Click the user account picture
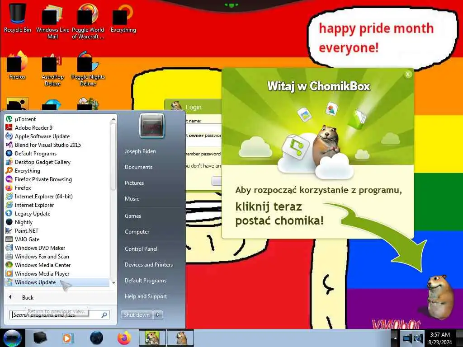Viewport: 463px width, 347px height. [152, 126]
